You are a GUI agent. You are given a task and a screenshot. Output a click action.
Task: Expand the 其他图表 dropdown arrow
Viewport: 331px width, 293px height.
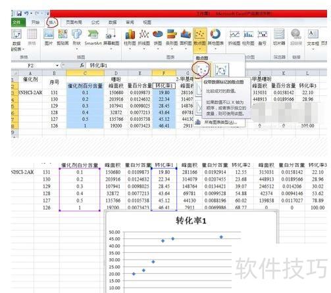(x=216, y=49)
